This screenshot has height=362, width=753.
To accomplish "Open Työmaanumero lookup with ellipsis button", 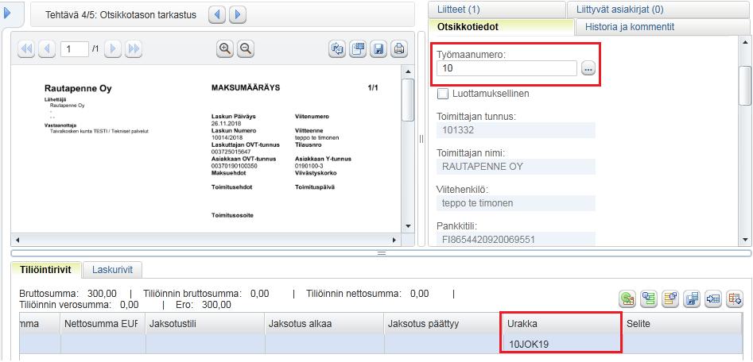I will (588, 69).
